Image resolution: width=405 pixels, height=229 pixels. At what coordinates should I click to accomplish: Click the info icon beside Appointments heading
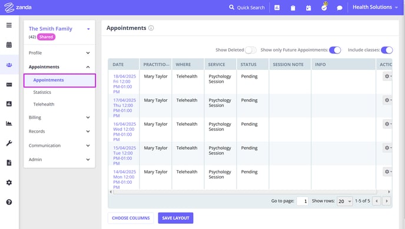tap(151, 28)
